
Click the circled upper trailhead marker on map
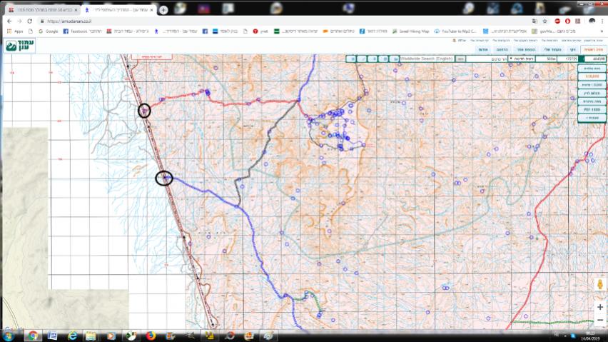pyautogui.click(x=144, y=111)
